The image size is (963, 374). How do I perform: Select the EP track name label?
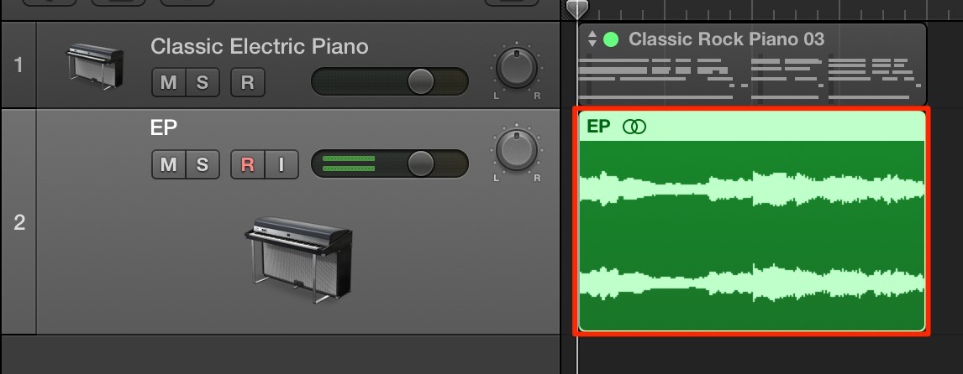[x=163, y=127]
